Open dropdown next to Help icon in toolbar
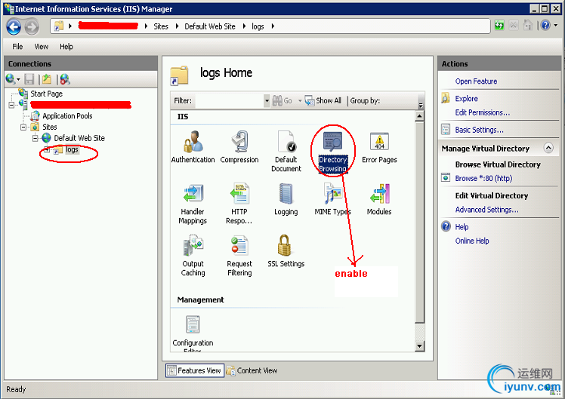 pos(556,26)
